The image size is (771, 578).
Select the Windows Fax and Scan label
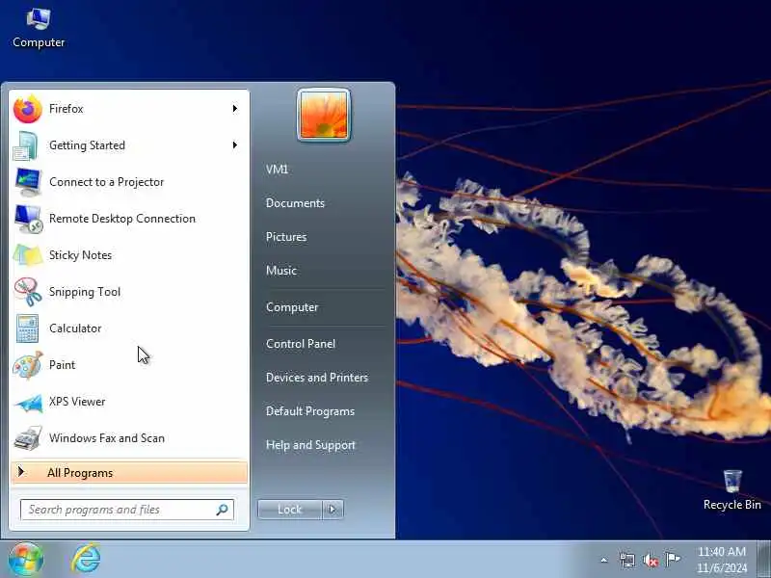107,438
